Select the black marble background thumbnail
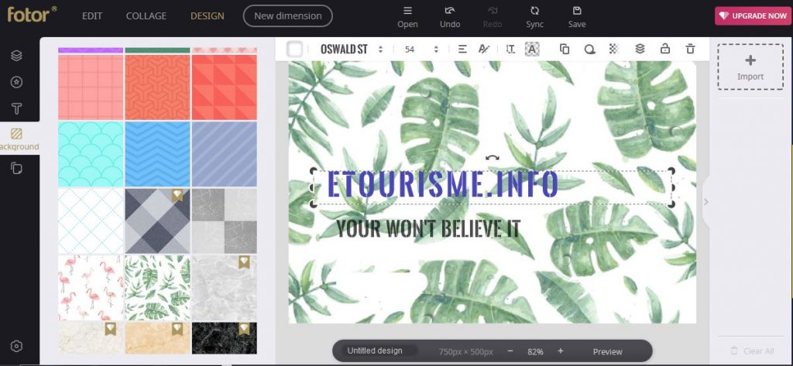Viewport: 793px width, 366px height. [x=224, y=337]
